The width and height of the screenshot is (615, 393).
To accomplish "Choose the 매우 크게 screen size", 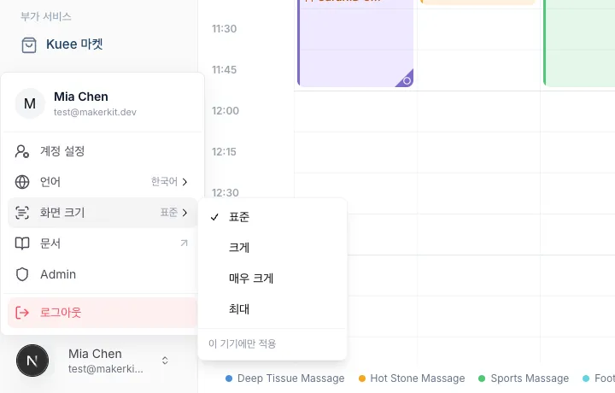I will click(272, 279).
